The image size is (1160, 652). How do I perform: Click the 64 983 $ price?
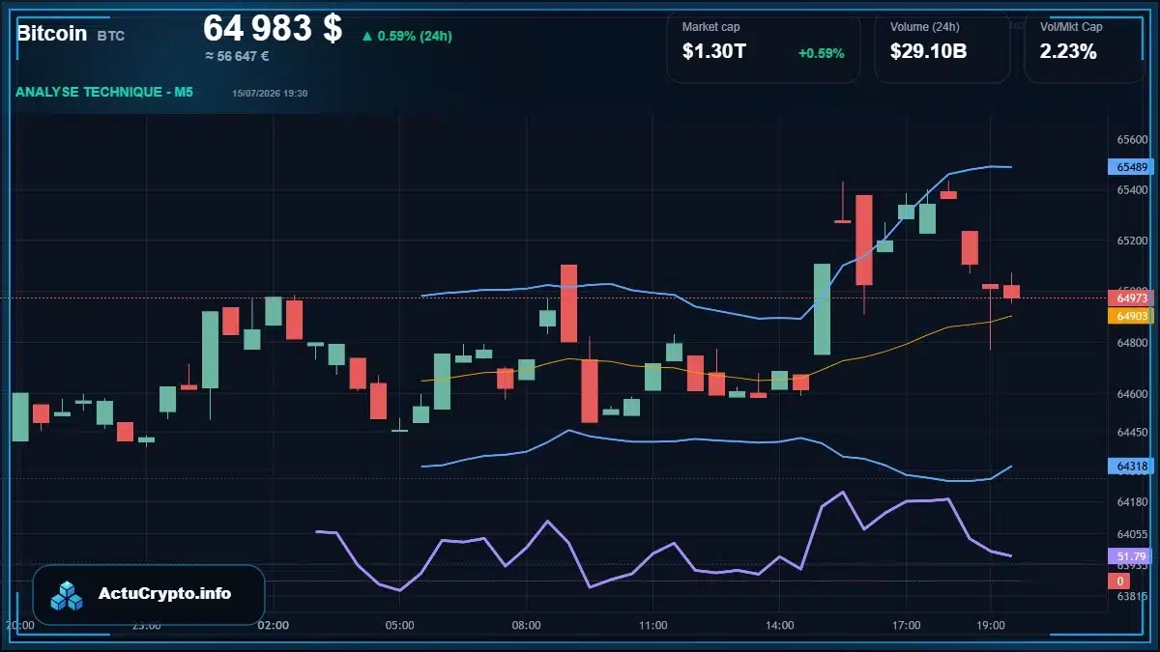pos(273,28)
